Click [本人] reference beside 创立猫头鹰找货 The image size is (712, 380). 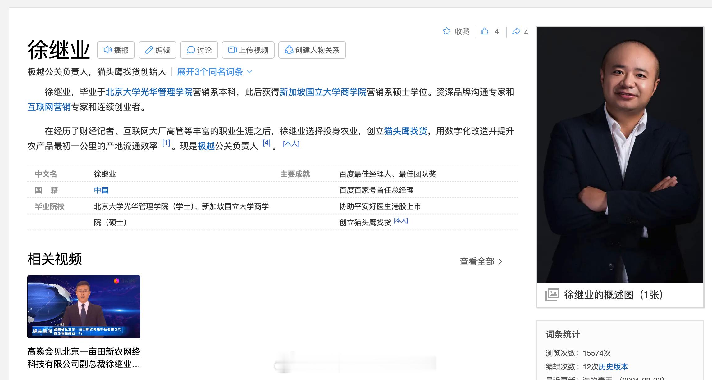(401, 220)
